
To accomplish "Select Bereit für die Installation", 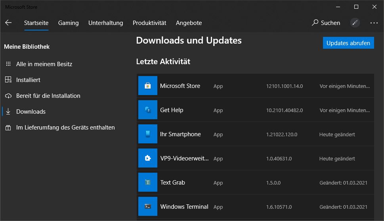I will [x=48, y=96].
